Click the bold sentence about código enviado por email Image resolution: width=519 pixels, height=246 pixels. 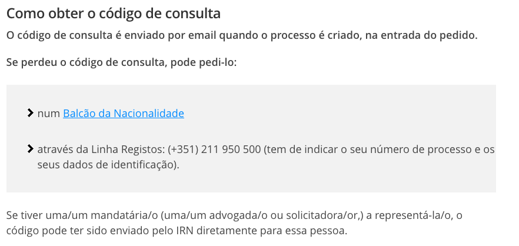(242, 35)
